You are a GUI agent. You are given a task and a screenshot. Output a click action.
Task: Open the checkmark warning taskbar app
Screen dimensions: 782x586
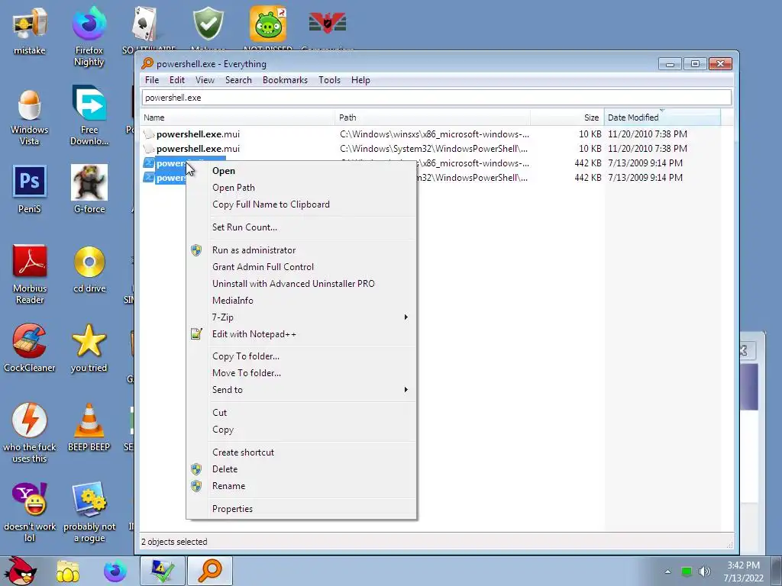pos(162,571)
